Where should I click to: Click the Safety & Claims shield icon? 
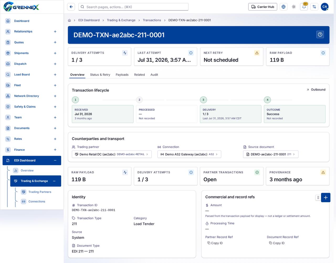click(x=8, y=107)
